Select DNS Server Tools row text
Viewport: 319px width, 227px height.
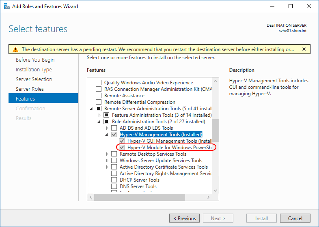(x=138, y=186)
